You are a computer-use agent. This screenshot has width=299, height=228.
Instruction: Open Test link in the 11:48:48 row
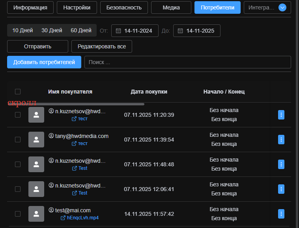click(x=83, y=168)
